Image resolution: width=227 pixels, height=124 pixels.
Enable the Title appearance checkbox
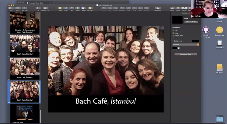(x=173, y=30)
